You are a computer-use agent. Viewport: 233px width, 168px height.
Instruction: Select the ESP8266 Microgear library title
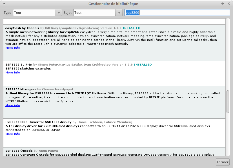tap(21, 89)
